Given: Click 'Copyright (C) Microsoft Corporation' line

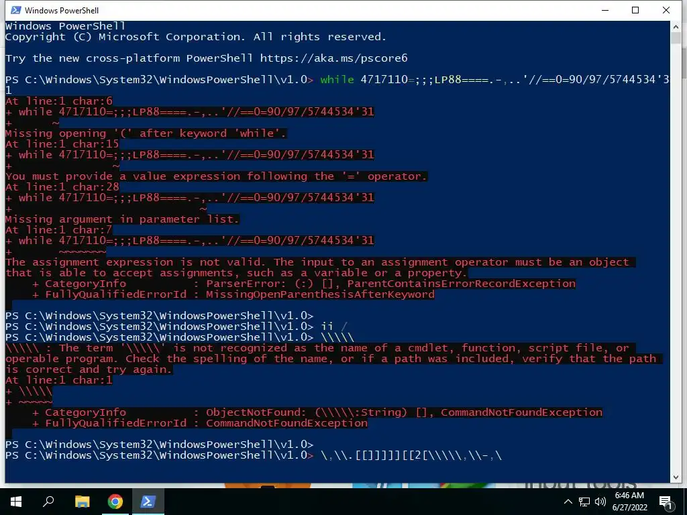Looking at the screenshot, I should pos(195,37).
